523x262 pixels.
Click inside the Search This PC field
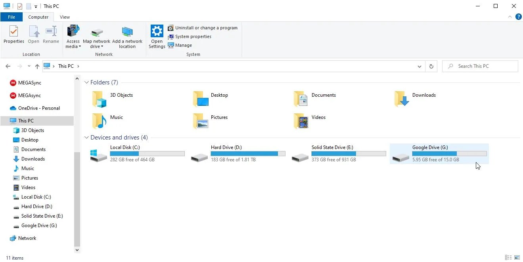coord(480,66)
